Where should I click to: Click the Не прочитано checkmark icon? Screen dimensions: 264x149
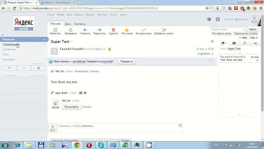(144, 30)
